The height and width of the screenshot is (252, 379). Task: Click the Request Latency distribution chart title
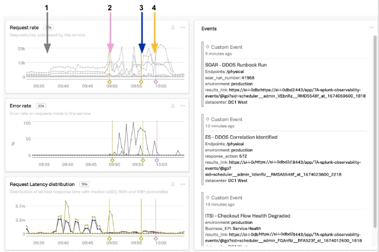pos(42,184)
